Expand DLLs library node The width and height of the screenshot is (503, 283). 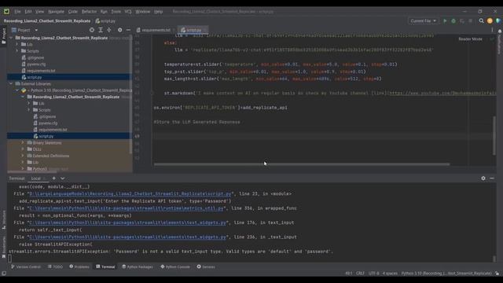[23, 149]
